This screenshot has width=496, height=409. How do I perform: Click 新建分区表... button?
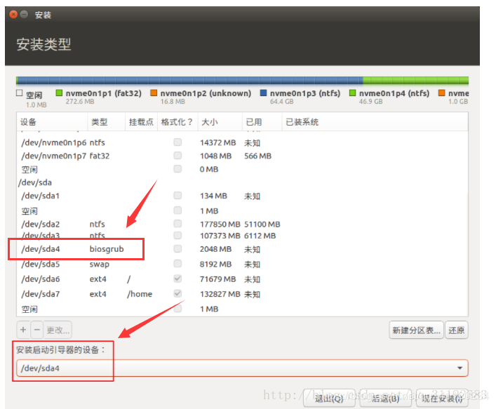click(x=416, y=330)
